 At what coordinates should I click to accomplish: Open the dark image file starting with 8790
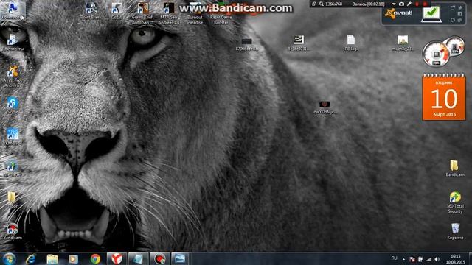[246, 44]
